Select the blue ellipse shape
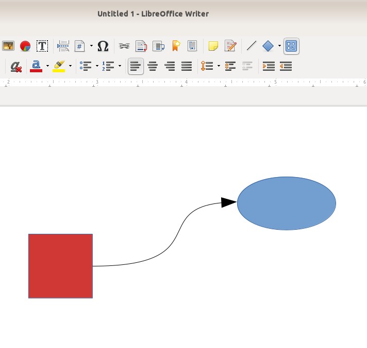 [x=287, y=203]
